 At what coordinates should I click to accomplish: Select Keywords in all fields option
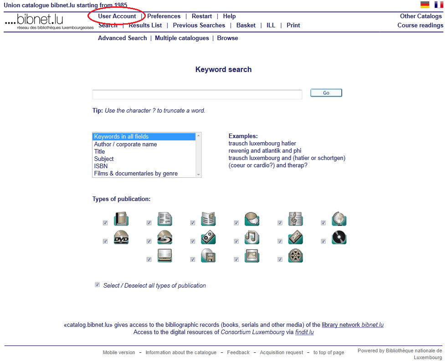pyautogui.click(x=144, y=137)
